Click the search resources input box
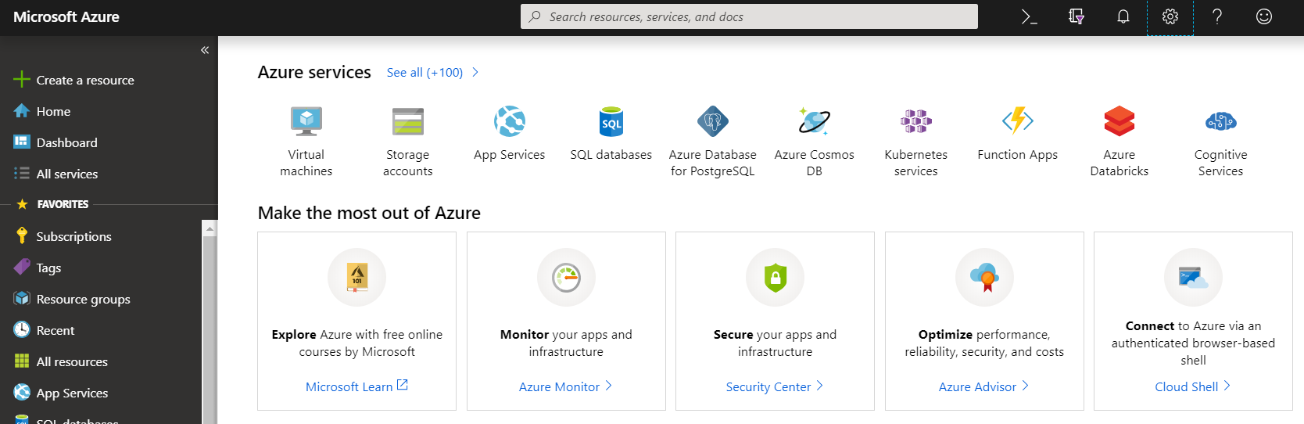The height and width of the screenshot is (424, 1304). tap(749, 16)
